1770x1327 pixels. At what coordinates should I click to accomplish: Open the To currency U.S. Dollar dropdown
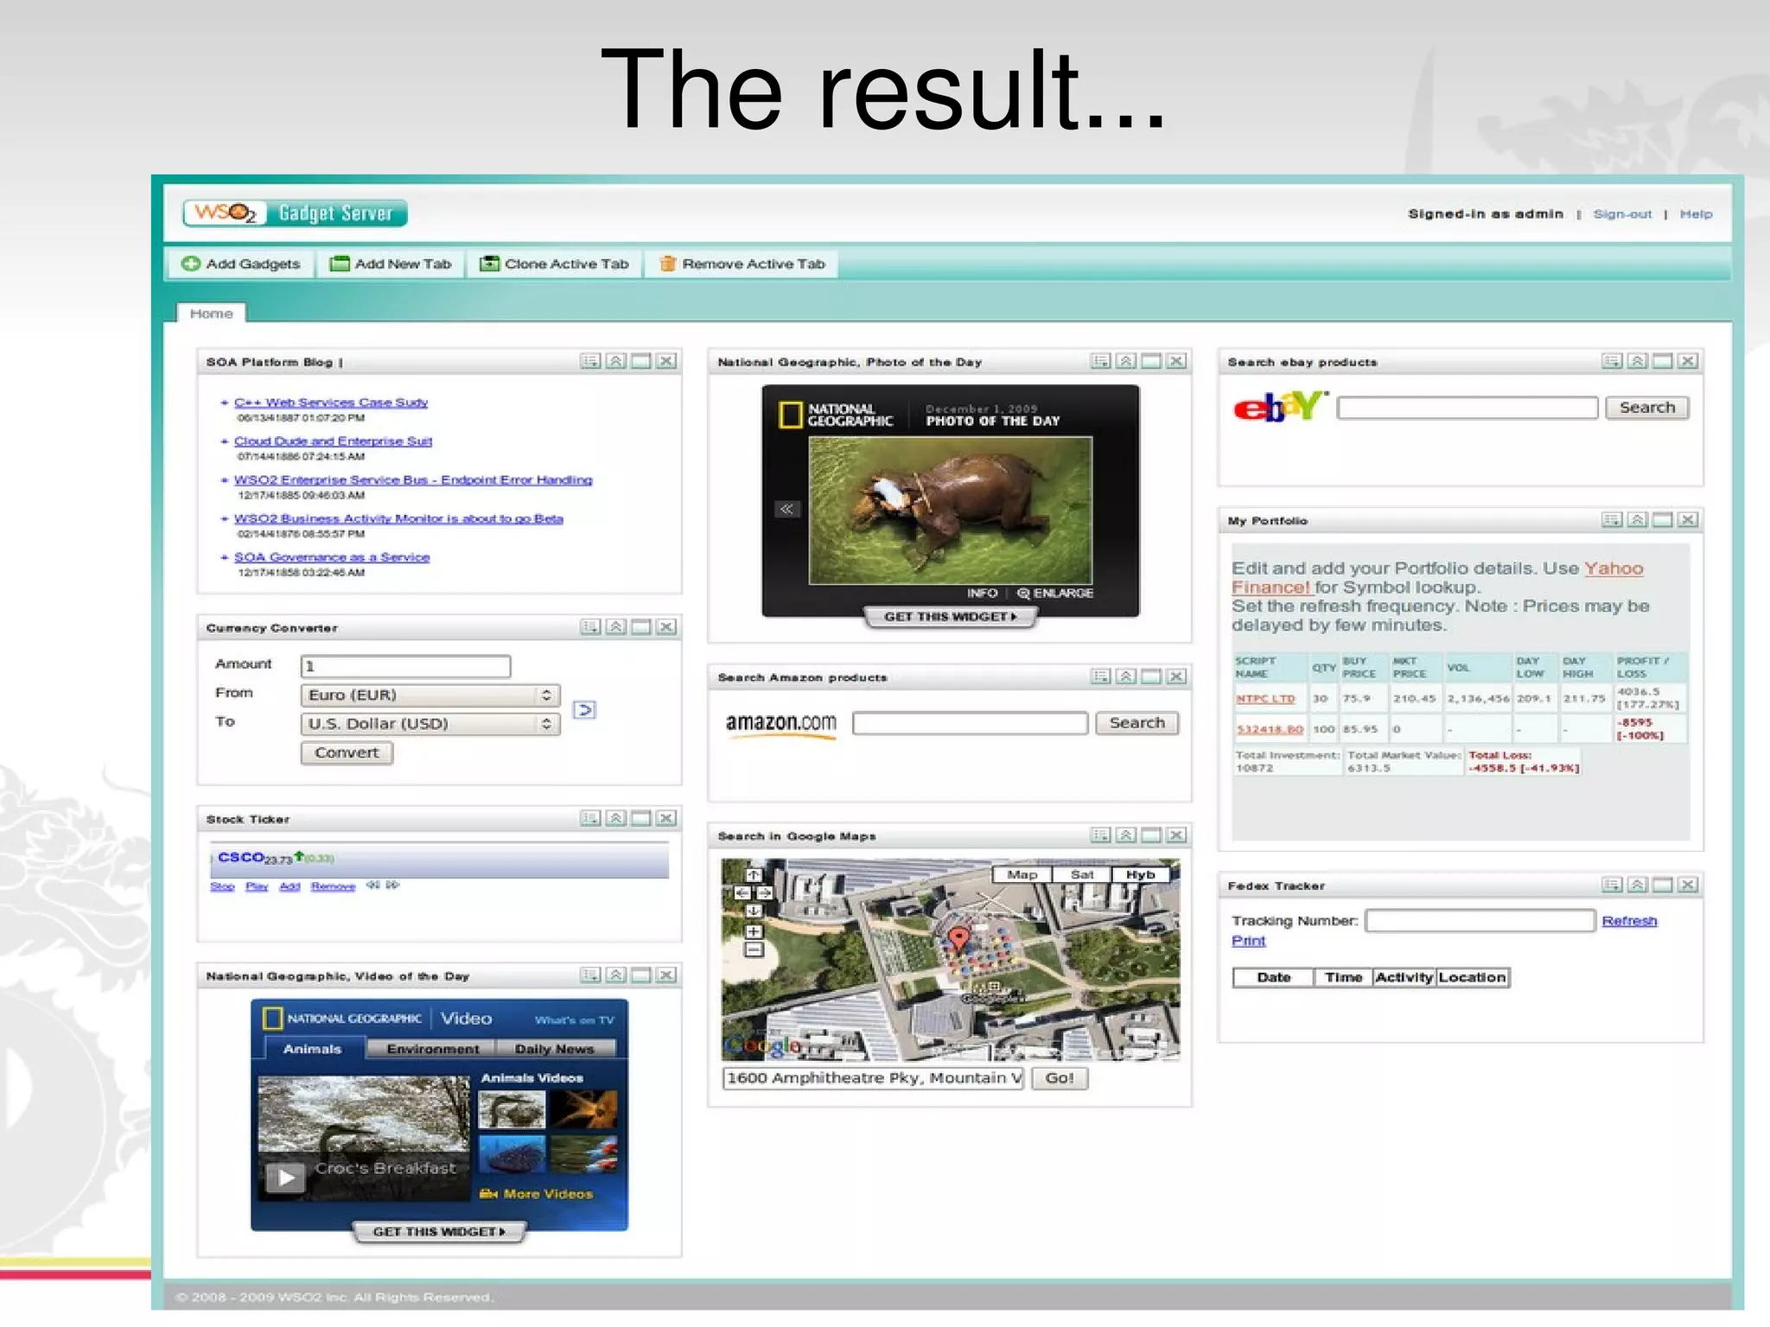point(430,724)
